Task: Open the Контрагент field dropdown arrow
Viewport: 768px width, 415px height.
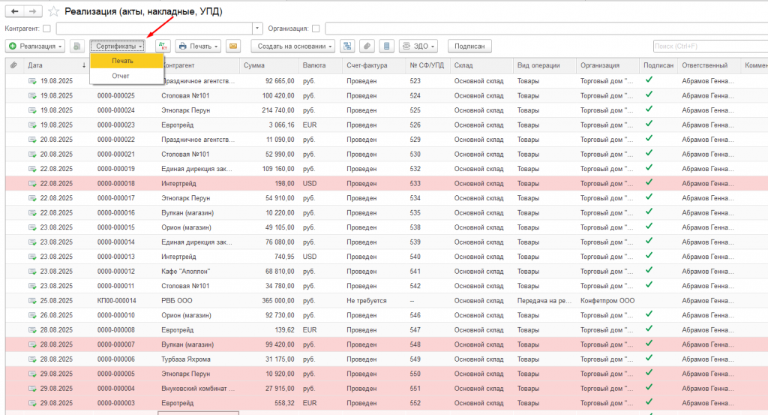Action: tap(258, 29)
